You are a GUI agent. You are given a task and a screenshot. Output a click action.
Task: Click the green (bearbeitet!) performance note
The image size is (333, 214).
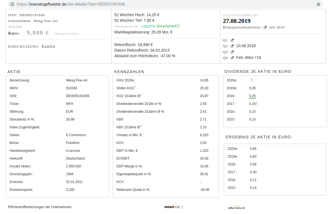coord(168,26)
